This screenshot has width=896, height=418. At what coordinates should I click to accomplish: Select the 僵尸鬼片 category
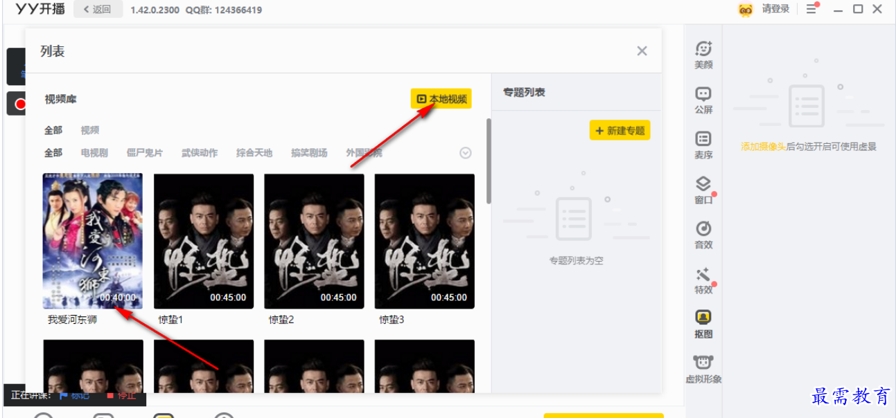(x=145, y=153)
